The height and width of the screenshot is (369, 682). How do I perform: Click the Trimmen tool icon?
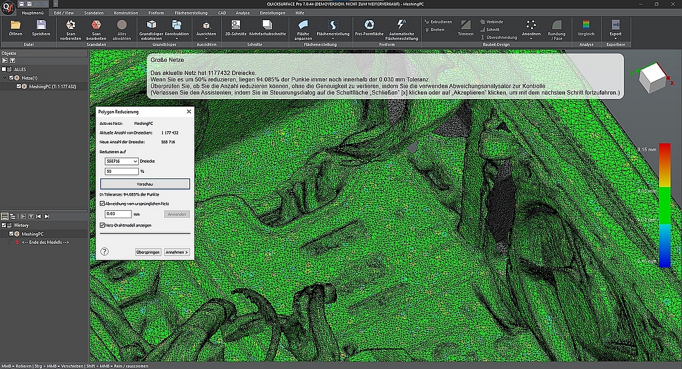coord(465,25)
